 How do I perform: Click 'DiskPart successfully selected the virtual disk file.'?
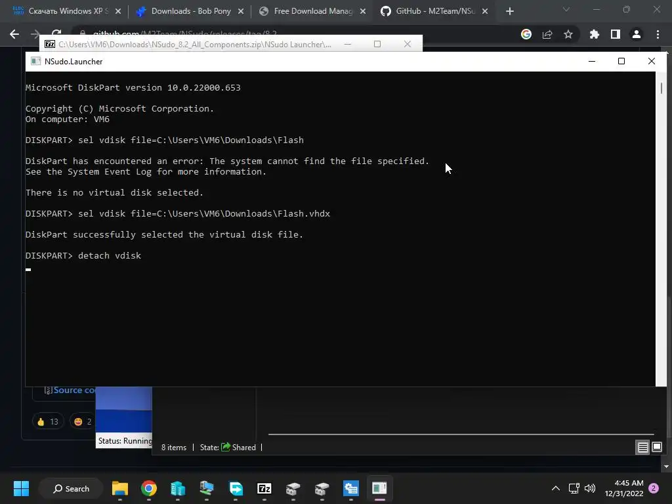(164, 234)
